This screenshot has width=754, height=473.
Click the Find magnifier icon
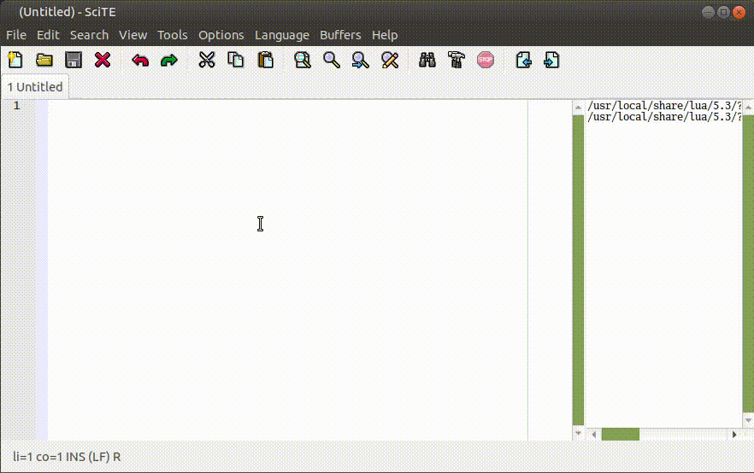332,60
